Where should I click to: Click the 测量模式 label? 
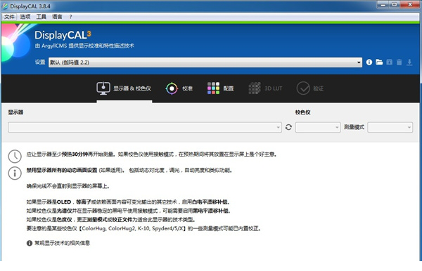tap(354, 127)
